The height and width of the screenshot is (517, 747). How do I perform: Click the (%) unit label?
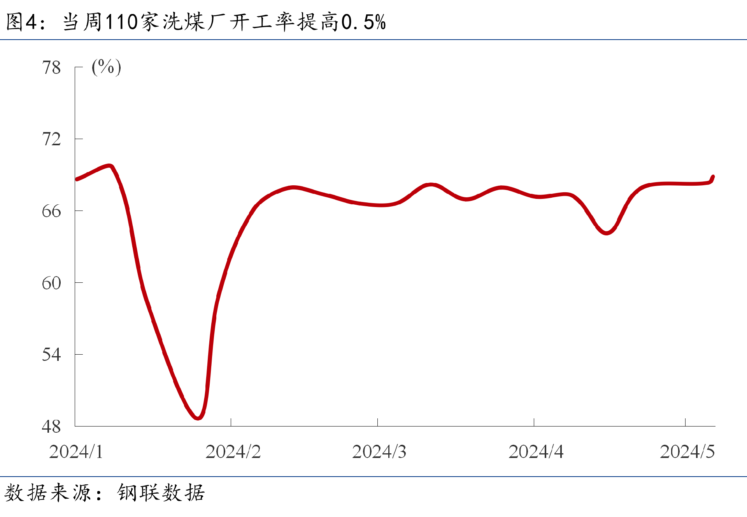point(106,67)
